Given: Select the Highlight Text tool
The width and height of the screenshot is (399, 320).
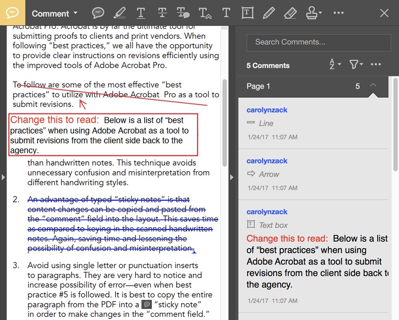Looking at the screenshot, I should click(119, 13).
